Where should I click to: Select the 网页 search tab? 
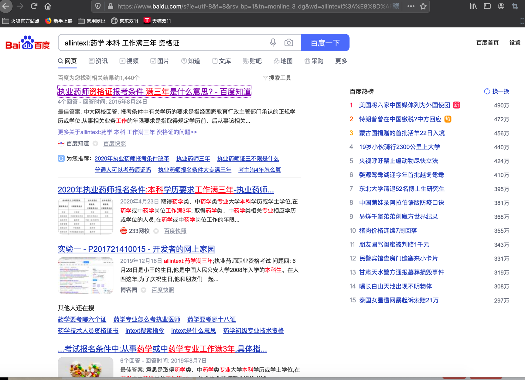coord(67,61)
